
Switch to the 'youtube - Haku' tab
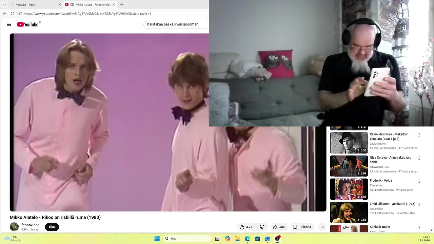pyautogui.click(x=35, y=5)
